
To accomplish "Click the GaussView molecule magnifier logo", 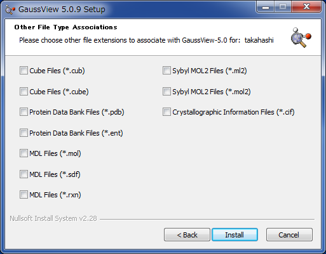I will click(x=301, y=38).
